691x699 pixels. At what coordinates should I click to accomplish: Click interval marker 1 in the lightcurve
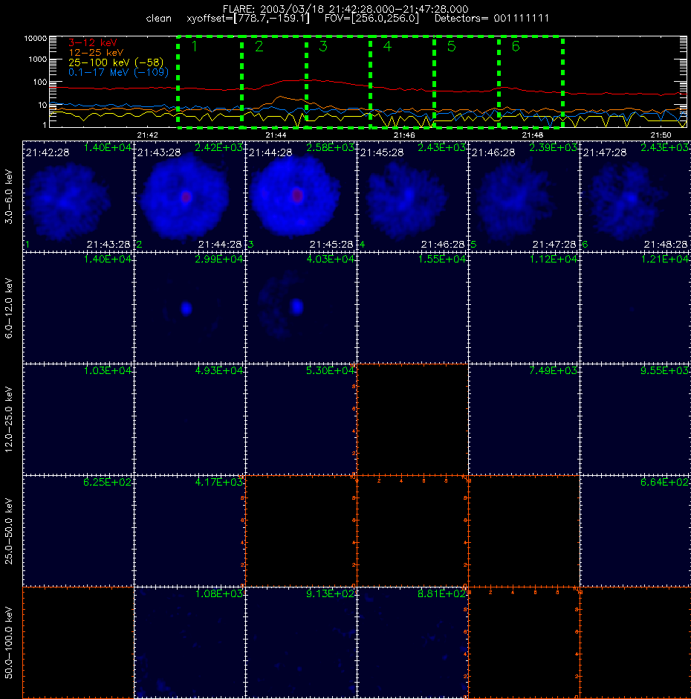(x=194, y=46)
